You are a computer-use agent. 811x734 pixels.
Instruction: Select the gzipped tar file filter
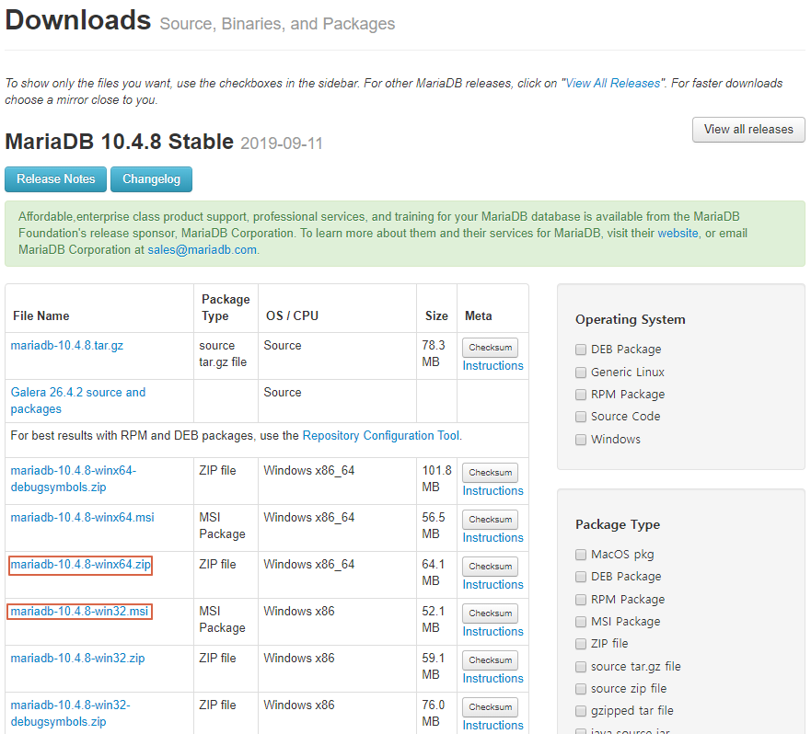click(581, 711)
